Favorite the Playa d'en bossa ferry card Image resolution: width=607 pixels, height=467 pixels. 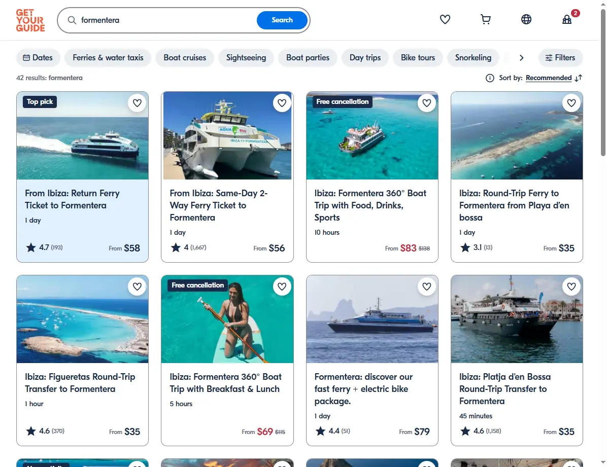point(571,103)
